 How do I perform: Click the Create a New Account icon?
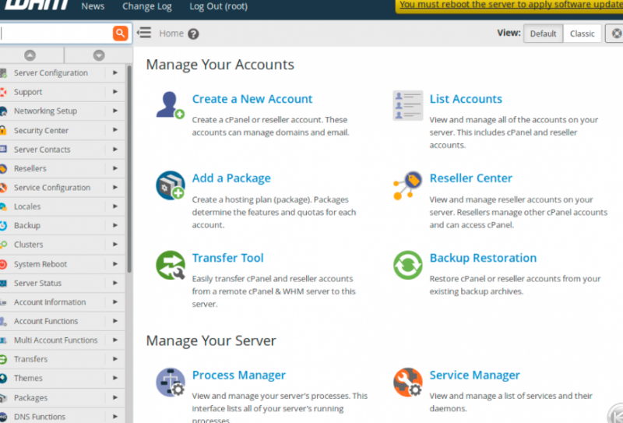170,105
